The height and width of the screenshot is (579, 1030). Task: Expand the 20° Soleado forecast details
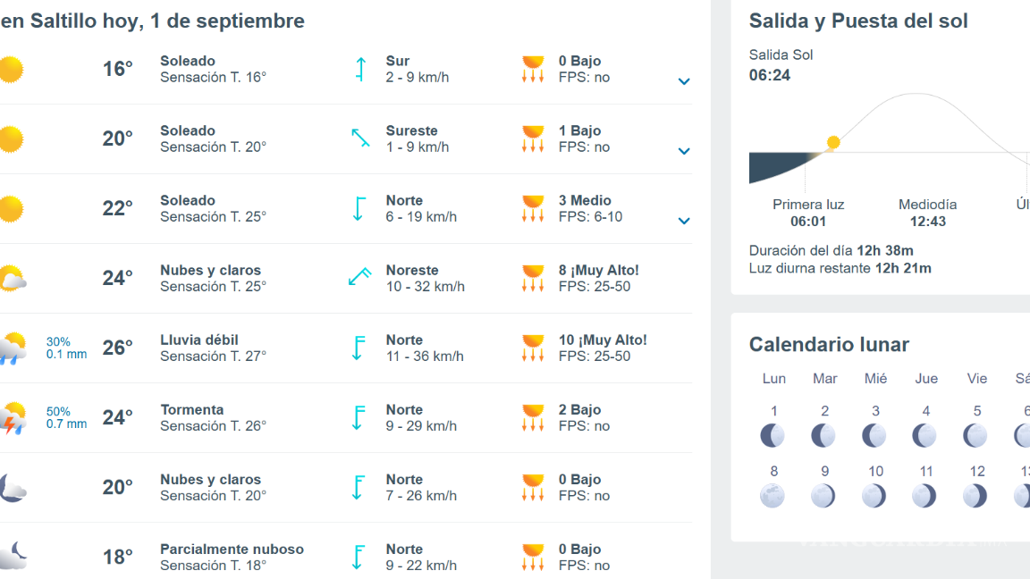click(x=684, y=151)
